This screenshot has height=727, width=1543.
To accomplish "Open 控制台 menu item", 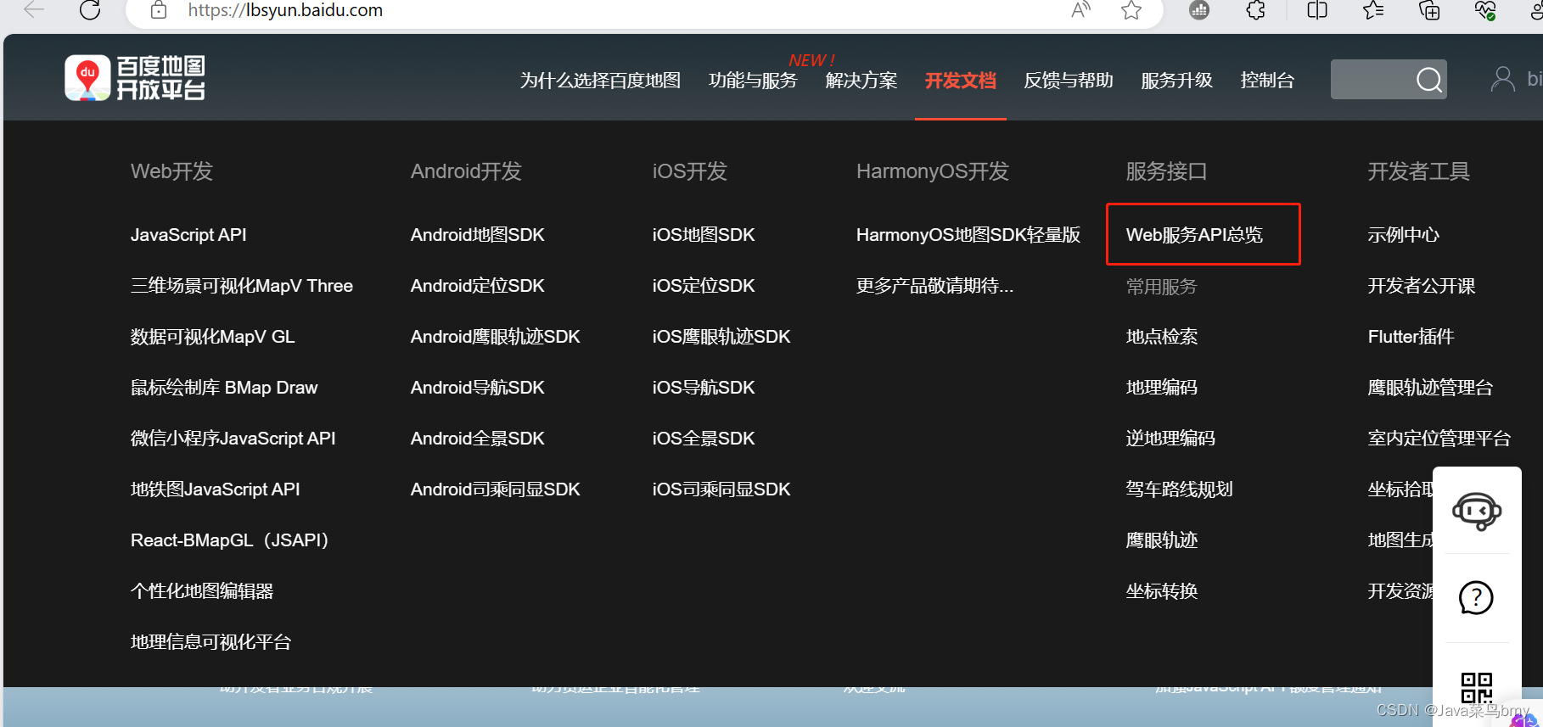I will coord(1267,81).
